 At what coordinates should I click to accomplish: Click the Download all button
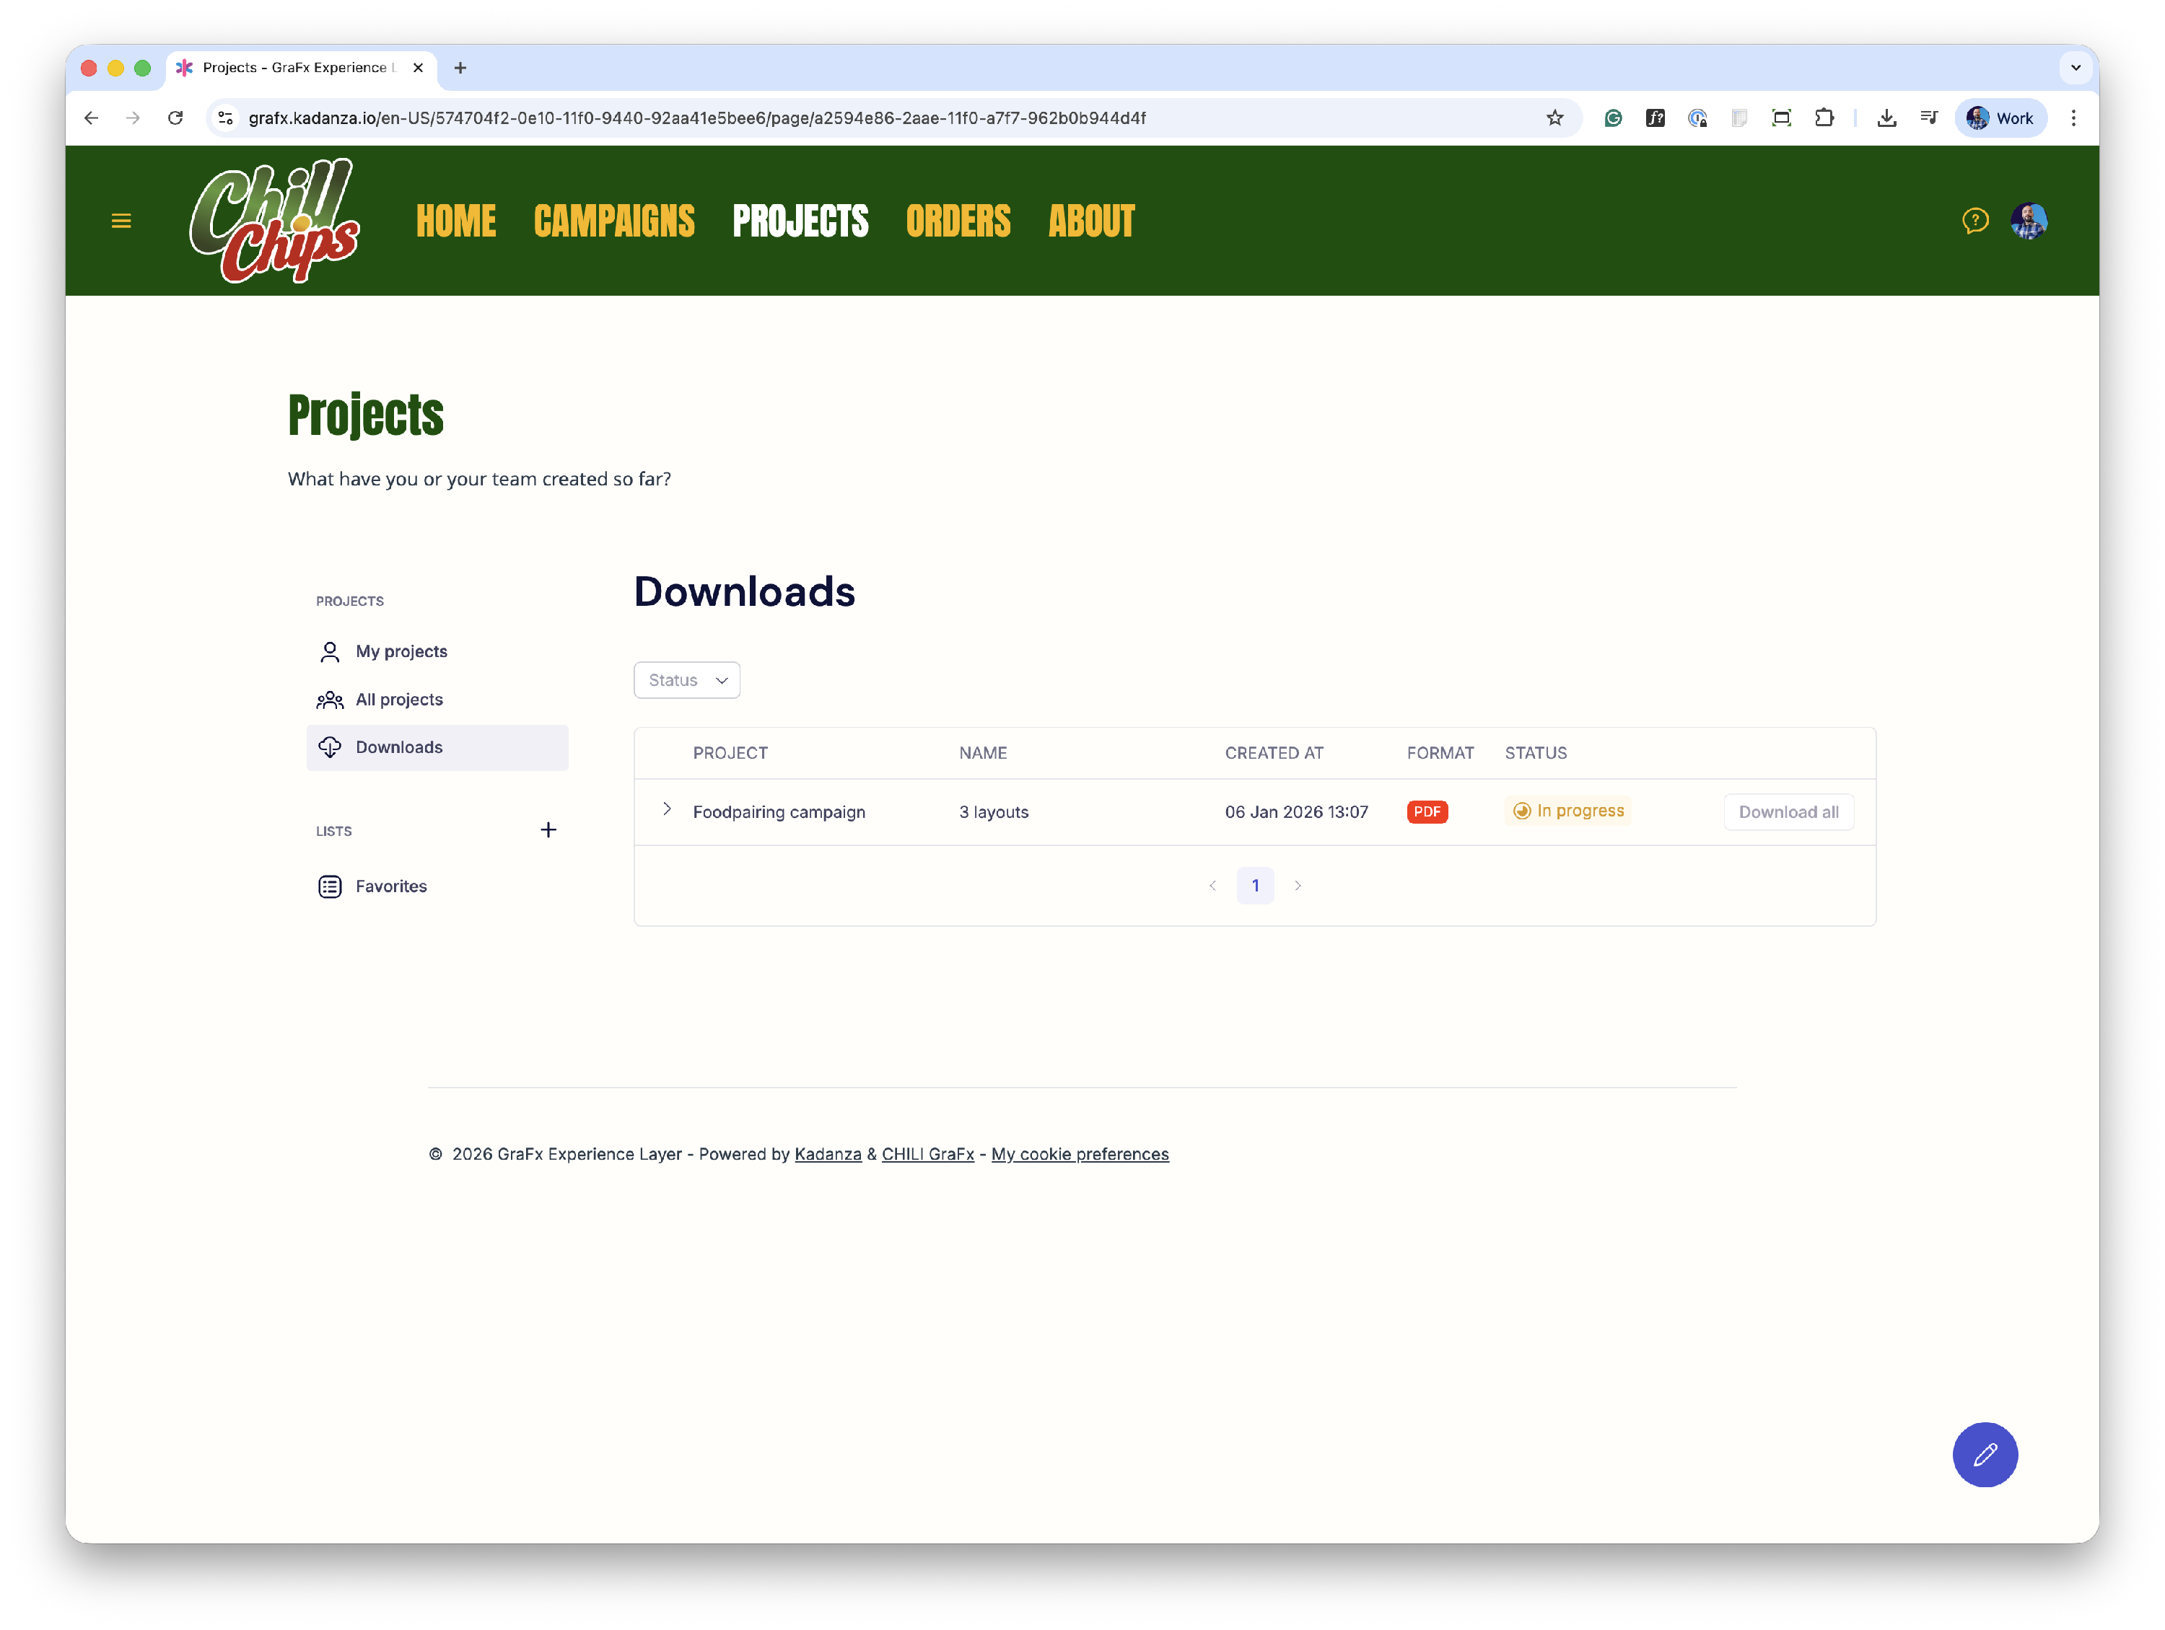coord(1787,812)
